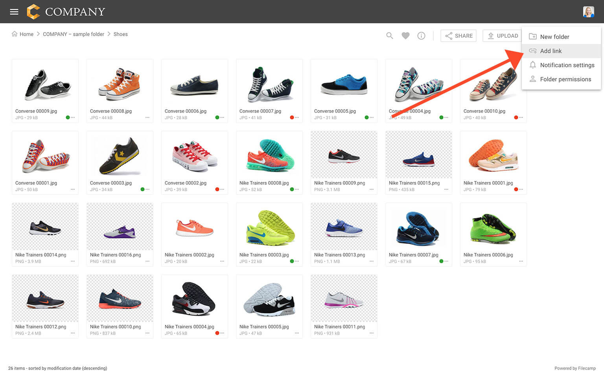Screen dimensions: 604x377
Task: Open options for Converse 00005.jpg
Action: [x=372, y=117]
